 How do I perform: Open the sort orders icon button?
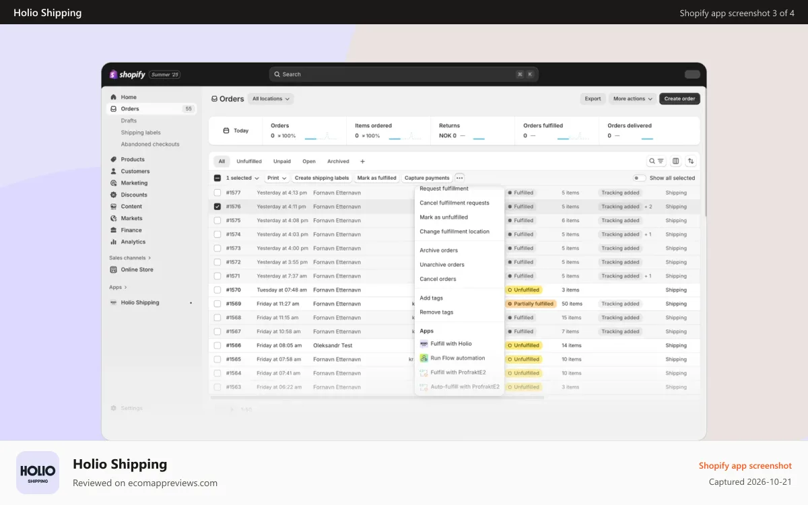(x=691, y=161)
